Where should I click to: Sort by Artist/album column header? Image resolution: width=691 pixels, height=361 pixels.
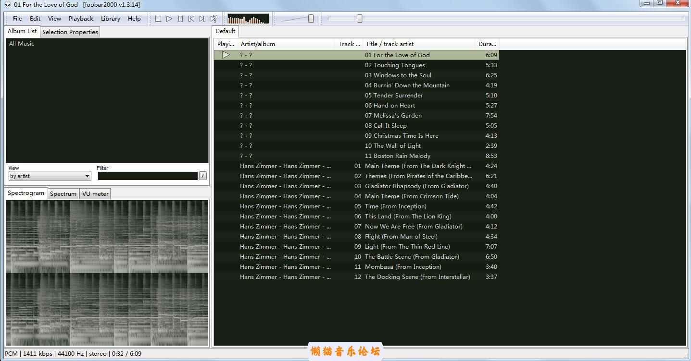pos(286,44)
